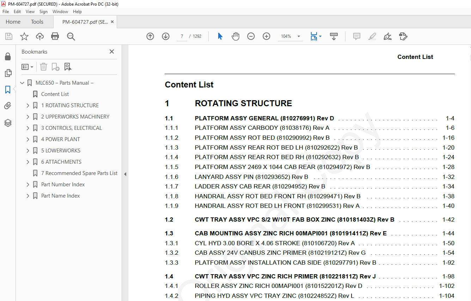
Task: Open the Help menu
Action: tap(77, 12)
